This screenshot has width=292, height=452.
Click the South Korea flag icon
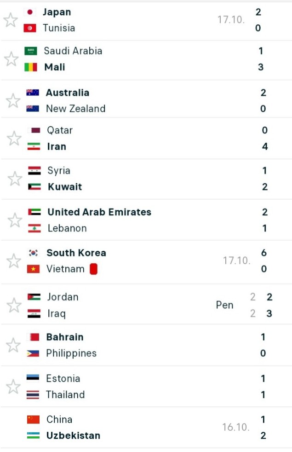click(x=34, y=253)
